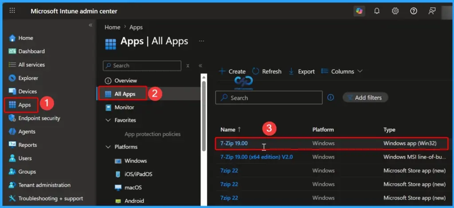This screenshot has width=454, height=208.
Task: Open help question mark icon
Action: [414, 11]
